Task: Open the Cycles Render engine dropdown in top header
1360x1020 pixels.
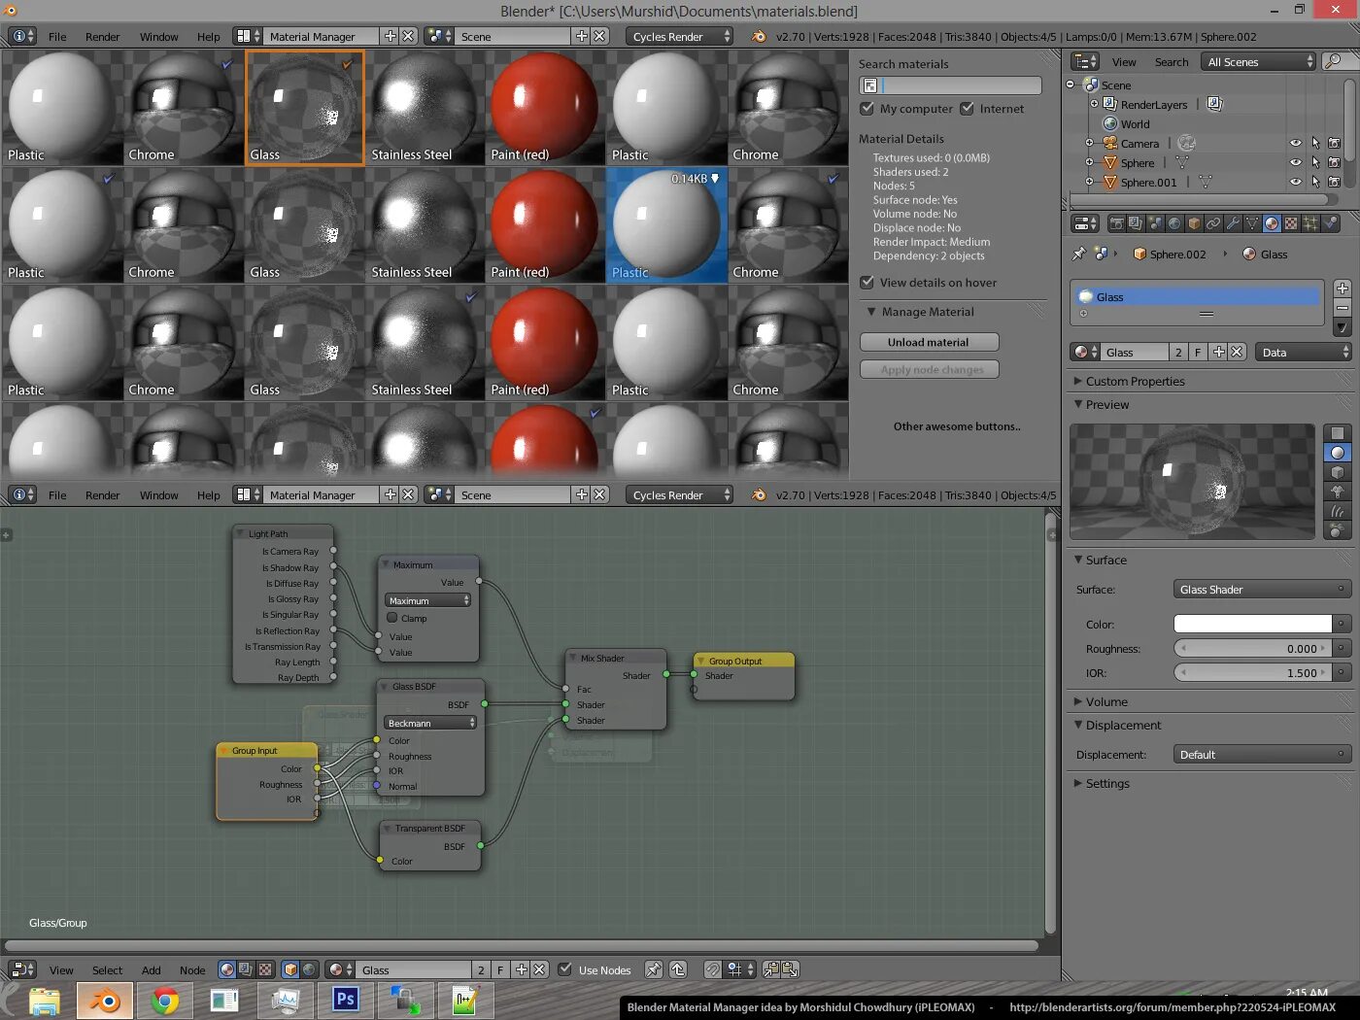Action: coord(679,36)
